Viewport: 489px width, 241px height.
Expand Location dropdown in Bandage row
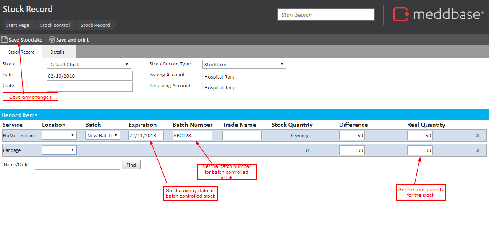tap(59, 150)
